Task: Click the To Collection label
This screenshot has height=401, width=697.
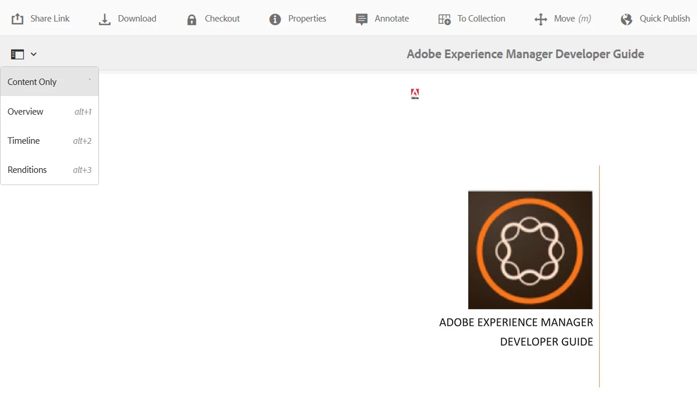Action: [x=482, y=19]
